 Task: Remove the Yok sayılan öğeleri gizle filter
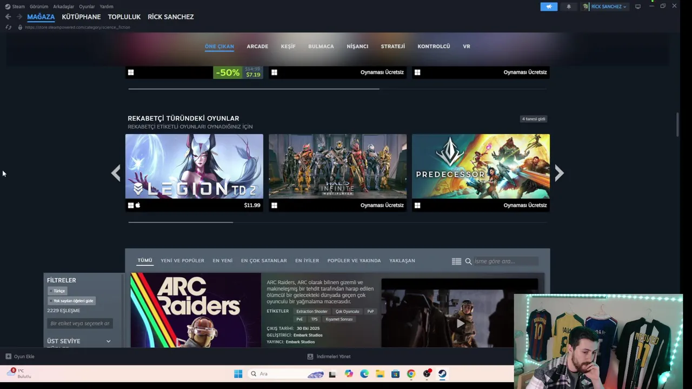point(51,301)
